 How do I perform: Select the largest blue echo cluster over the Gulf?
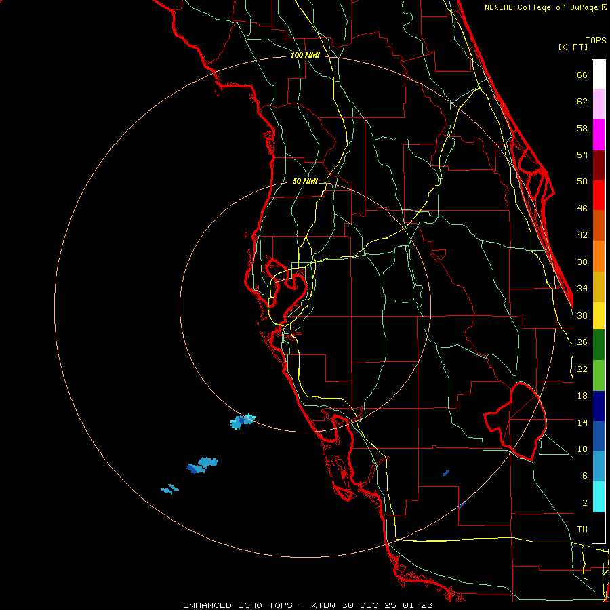click(x=202, y=465)
